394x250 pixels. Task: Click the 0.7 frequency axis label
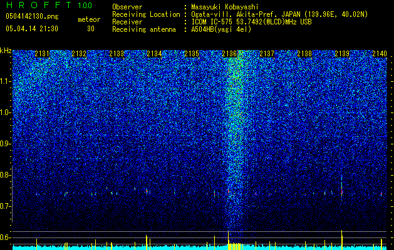click(x=6, y=206)
